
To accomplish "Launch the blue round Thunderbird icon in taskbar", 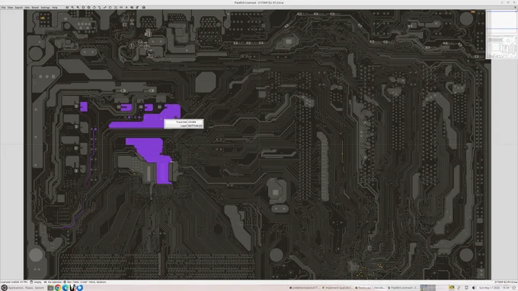I will pos(80,288).
